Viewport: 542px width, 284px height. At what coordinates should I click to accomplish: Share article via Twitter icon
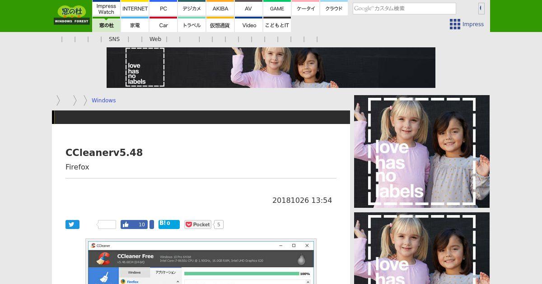(72, 224)
